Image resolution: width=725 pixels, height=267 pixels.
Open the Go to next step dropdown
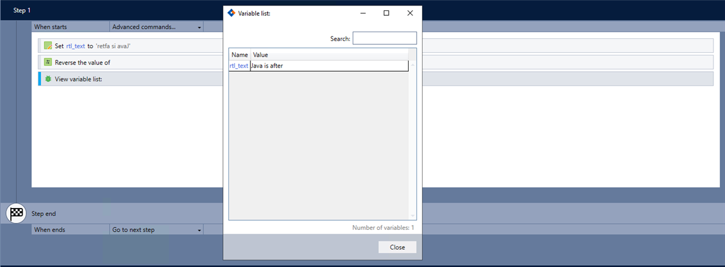[157, 229]
